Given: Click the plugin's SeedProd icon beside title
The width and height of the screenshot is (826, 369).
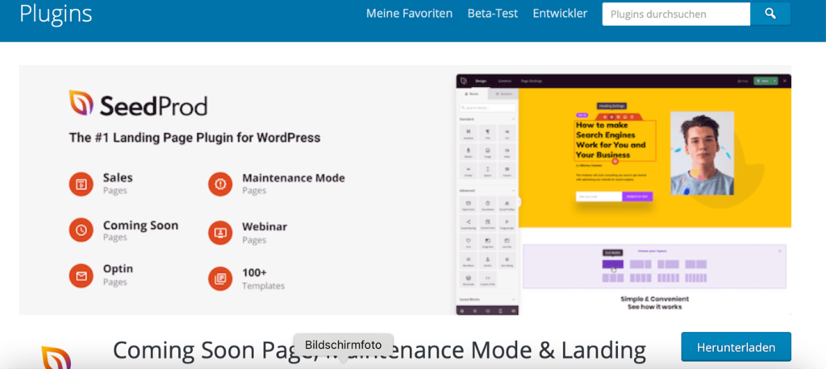Looking at the screenshot, I should (x=56, y=358).
